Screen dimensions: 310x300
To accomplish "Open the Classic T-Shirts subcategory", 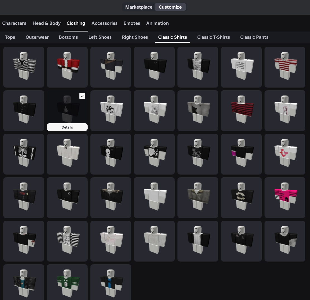I will pyautogui.click(x=213, y=37).
